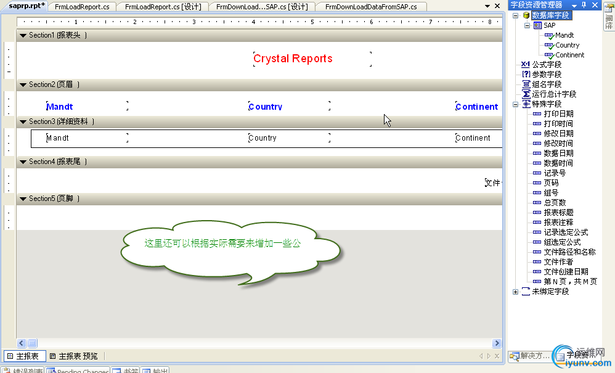Collapse the 特殊字段 tree node
Screen dimensions: 615x373
pyautogui.click(x=516, y=104)
